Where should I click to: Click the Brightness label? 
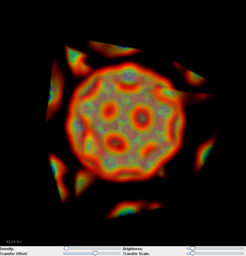coord(133,249)
